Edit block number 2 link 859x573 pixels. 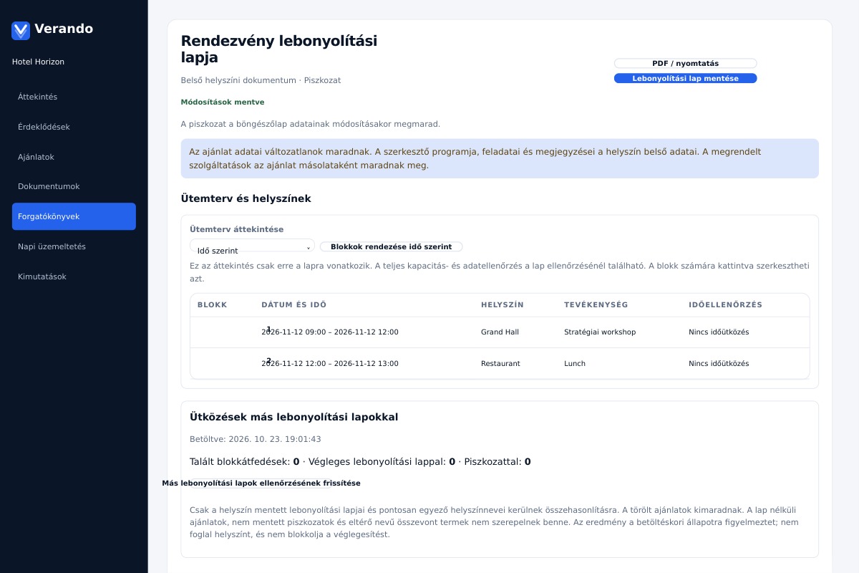[268, 360]
